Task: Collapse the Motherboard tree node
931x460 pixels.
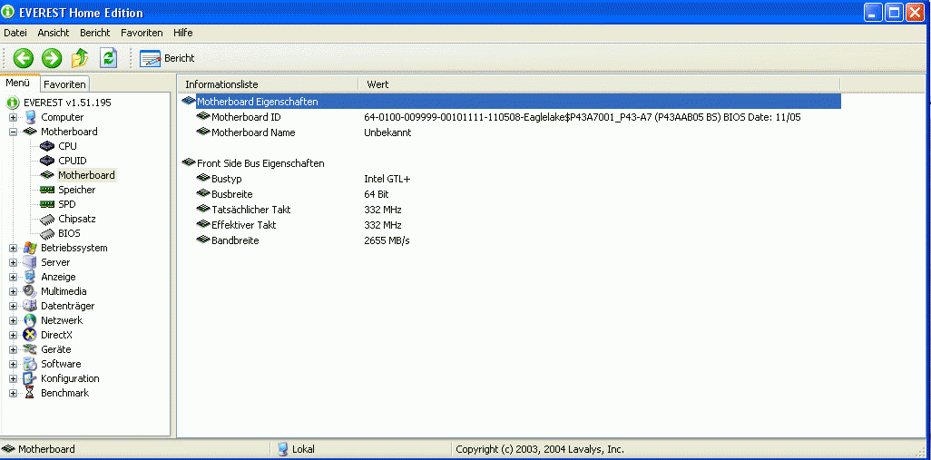Action: tap(13, 132)
